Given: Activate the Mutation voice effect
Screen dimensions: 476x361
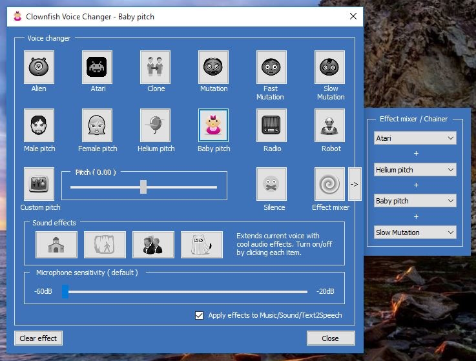Looking at the screenshot, I should tap(213, 67).
